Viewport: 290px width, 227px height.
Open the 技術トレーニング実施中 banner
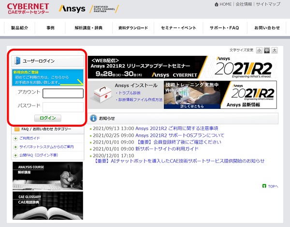(x=192, y=95)
